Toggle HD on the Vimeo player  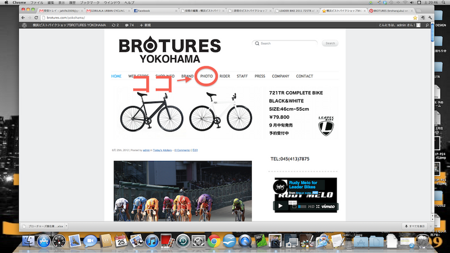(311, 206)
